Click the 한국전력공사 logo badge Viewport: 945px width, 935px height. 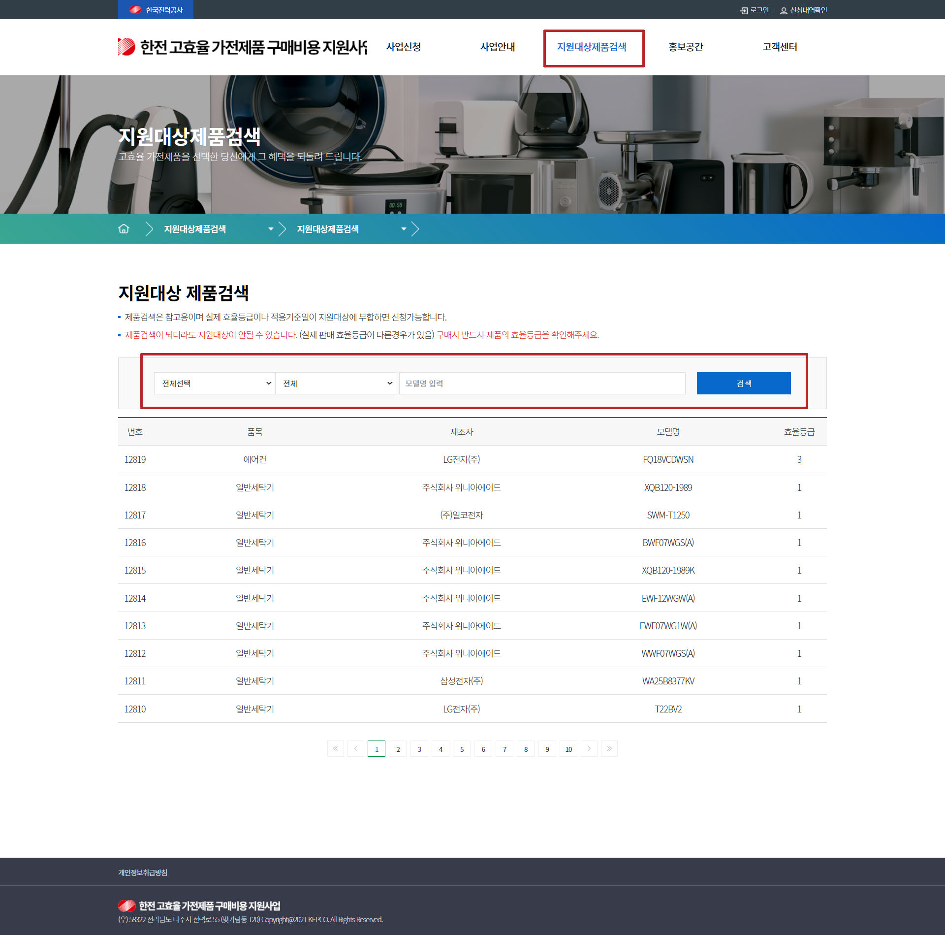click(156, 10)
